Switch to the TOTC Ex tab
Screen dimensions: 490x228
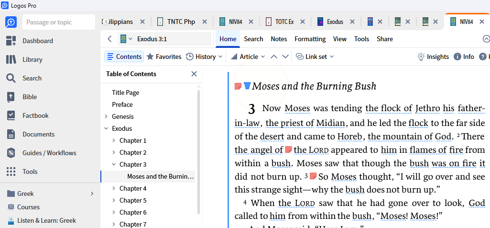[279, 22]
